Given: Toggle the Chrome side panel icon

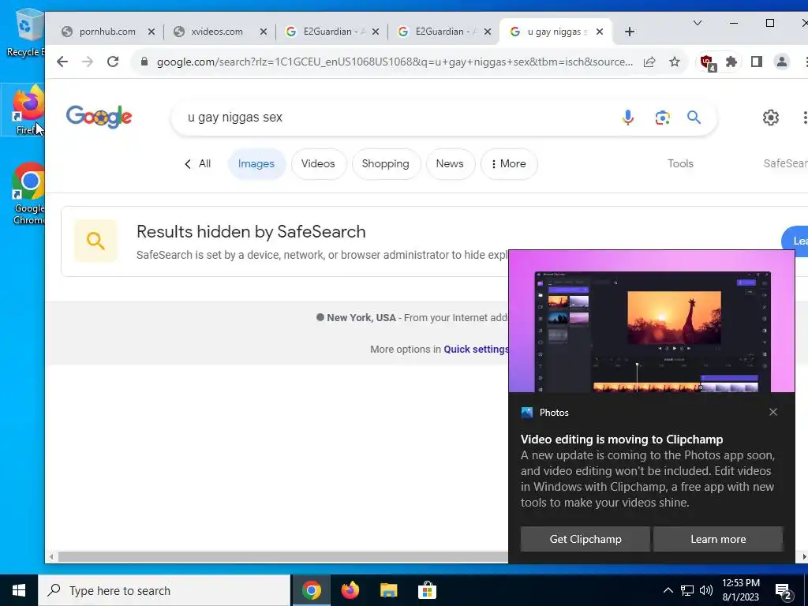Looking at the screenshot, I should click(757, 62).
